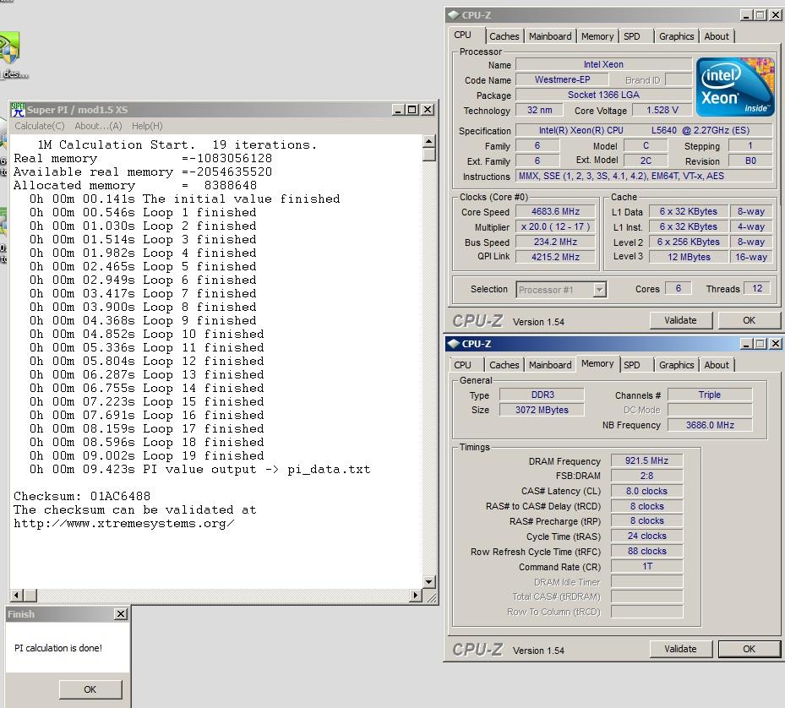Click the Super PI scroll left arrow
Viewport: 785px width, 708px height.
pos(17,596)
